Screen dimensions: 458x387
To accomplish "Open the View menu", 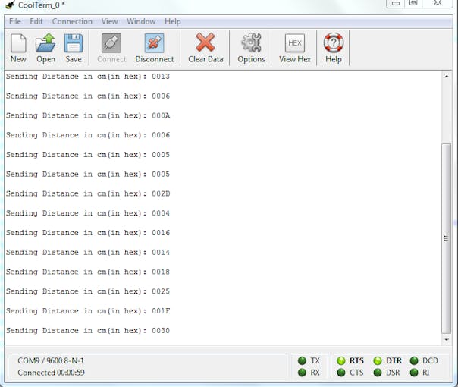I will pyautogui.click(x=109, y=21).
